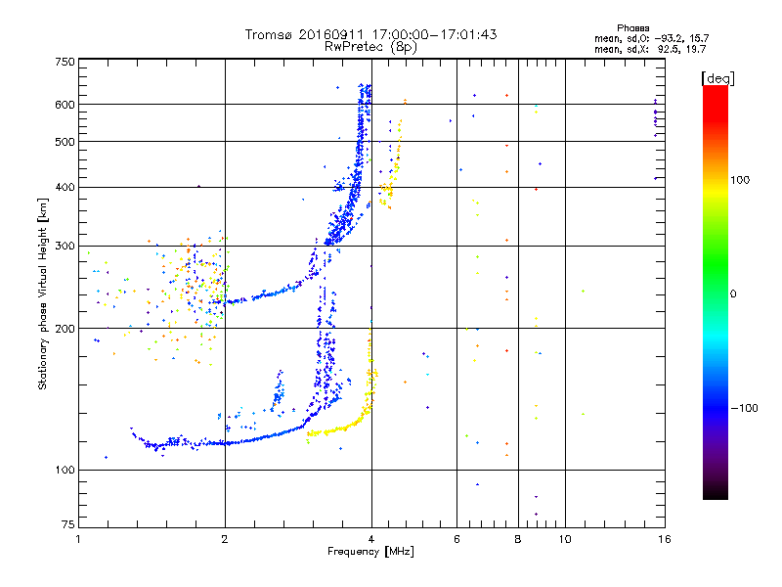Click the x-axis tick label "10"
The image size is (782, 587).
tap(565, 539)
